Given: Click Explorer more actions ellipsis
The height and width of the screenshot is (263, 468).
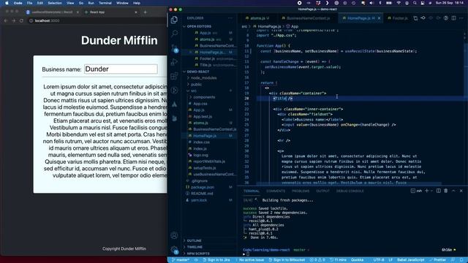Looking at the screenshot, I should coord(230,18).
